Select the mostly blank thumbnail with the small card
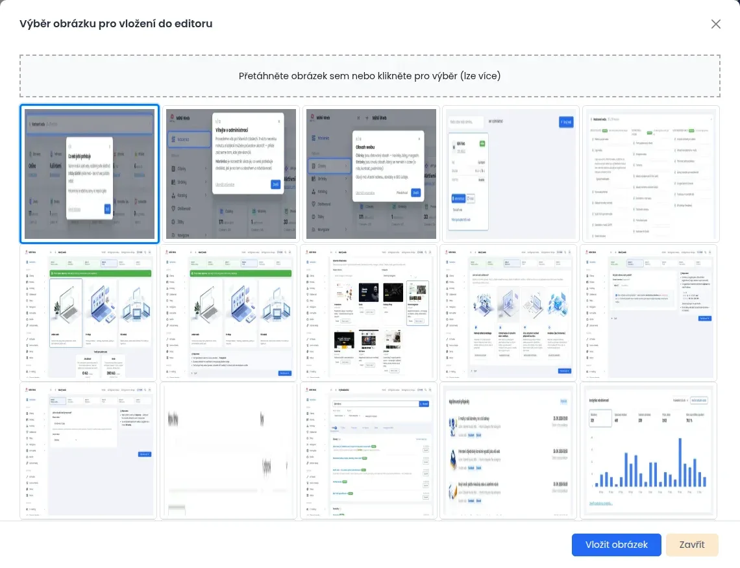 pos(510,173)
